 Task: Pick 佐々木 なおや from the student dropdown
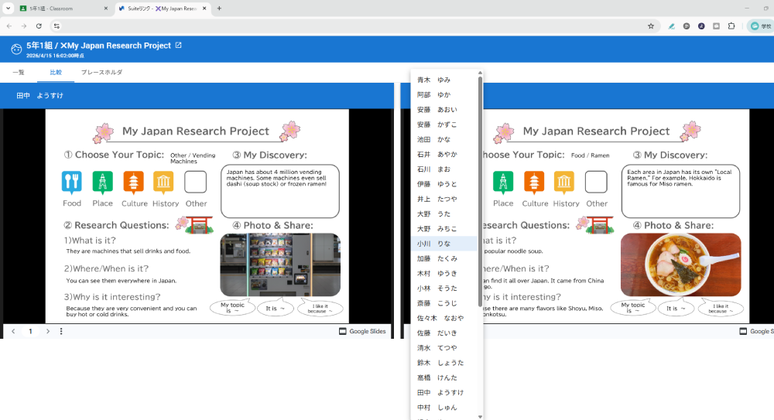tap(440, 318)
